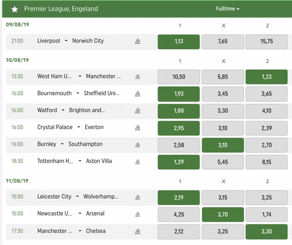Select Norwich City win odds 15,75
The width and height of the screenshot is (292, 245).
266,41
